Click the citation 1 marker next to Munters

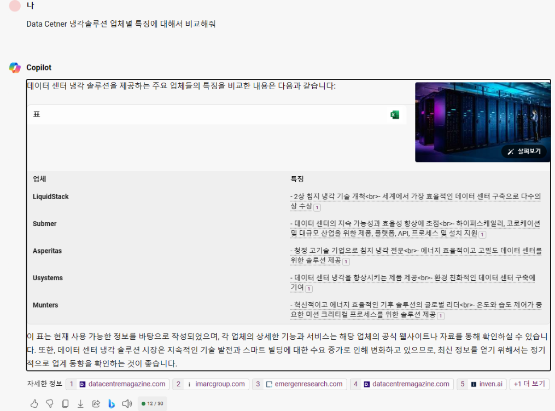point(441,316)
